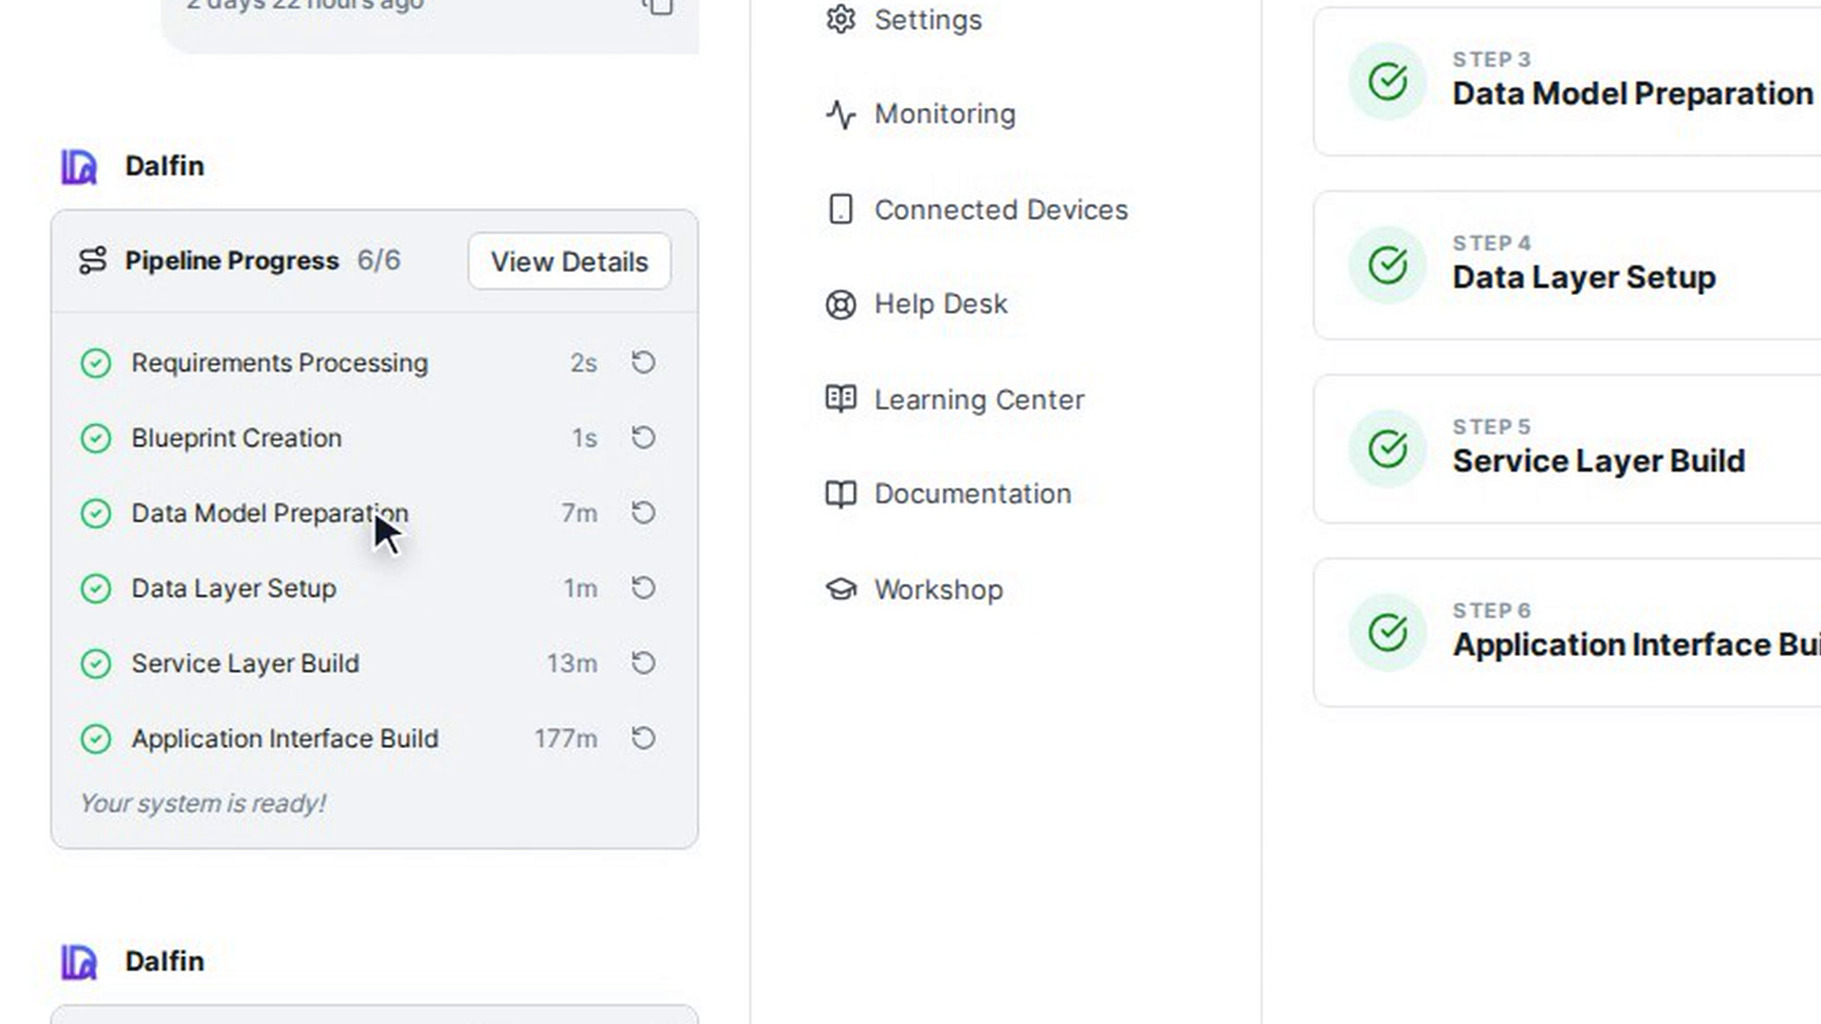
Task: Click the Pipeline Progress route icon
Action: pyautogui.click(x=93, y=261)
